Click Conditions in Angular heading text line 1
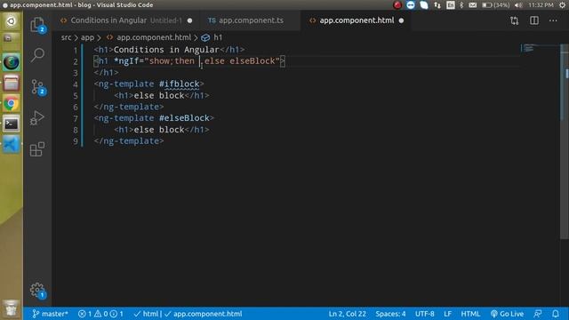Image resolution: width=569 pixels, height=320 pixels. 166,50
